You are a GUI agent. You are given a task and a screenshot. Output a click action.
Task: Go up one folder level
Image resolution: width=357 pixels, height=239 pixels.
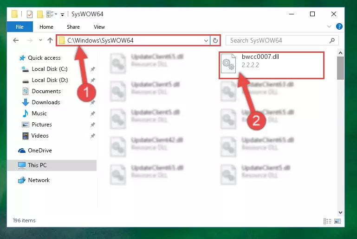[50, 40]
